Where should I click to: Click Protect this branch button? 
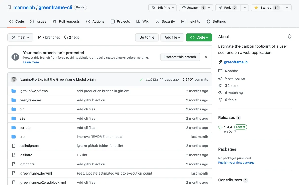pyautogui.click(x=180, y=57)
